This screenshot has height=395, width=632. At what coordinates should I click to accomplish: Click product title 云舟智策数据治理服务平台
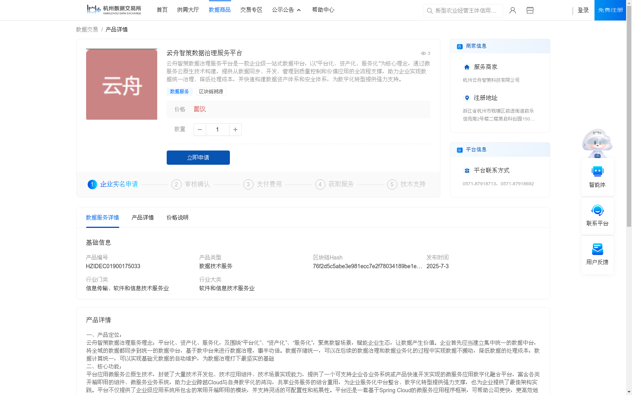[x=204, y=53]
